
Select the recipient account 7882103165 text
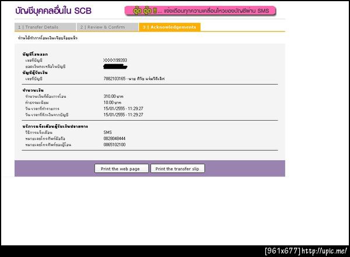coord(134,79)
